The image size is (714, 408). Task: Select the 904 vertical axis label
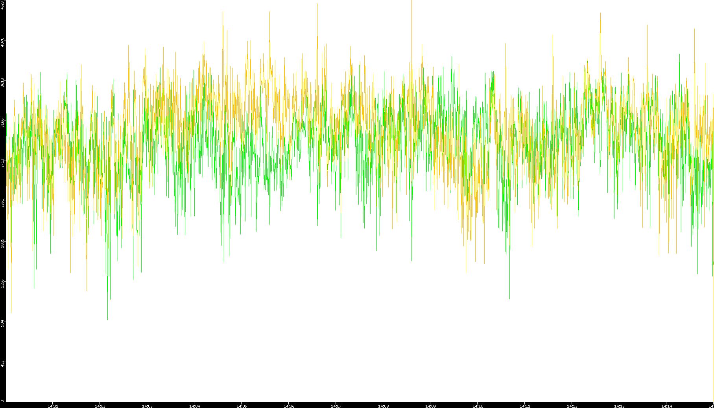[2, 323]
